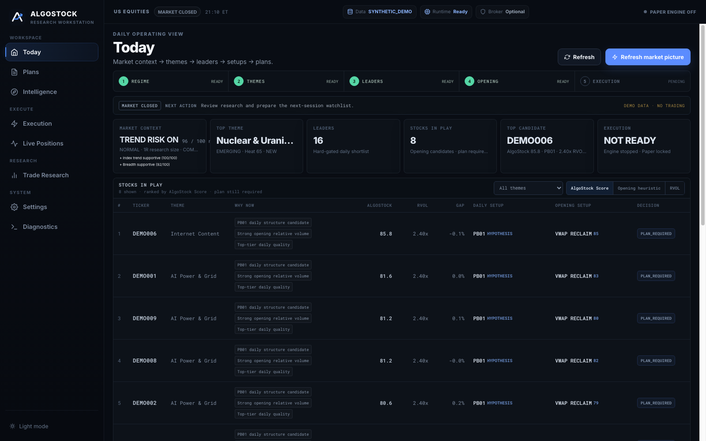Switch ranking to Opening heuristic
Image resolution: width=706 pixels, height=441 pixels.
point(639,188)
